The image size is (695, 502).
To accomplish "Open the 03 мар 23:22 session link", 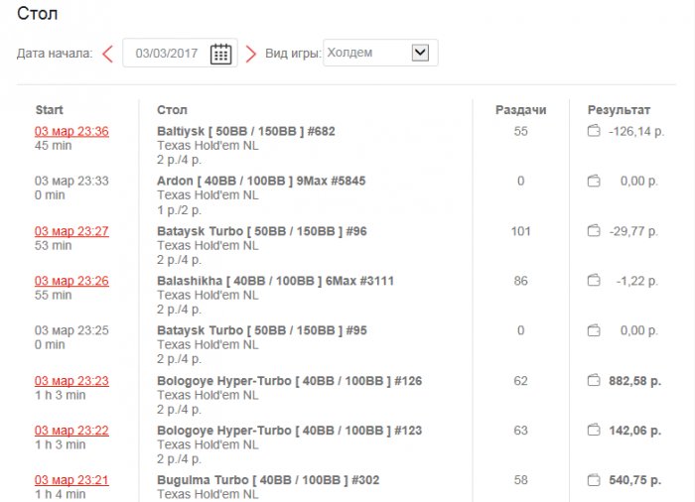I will point(71,431).
